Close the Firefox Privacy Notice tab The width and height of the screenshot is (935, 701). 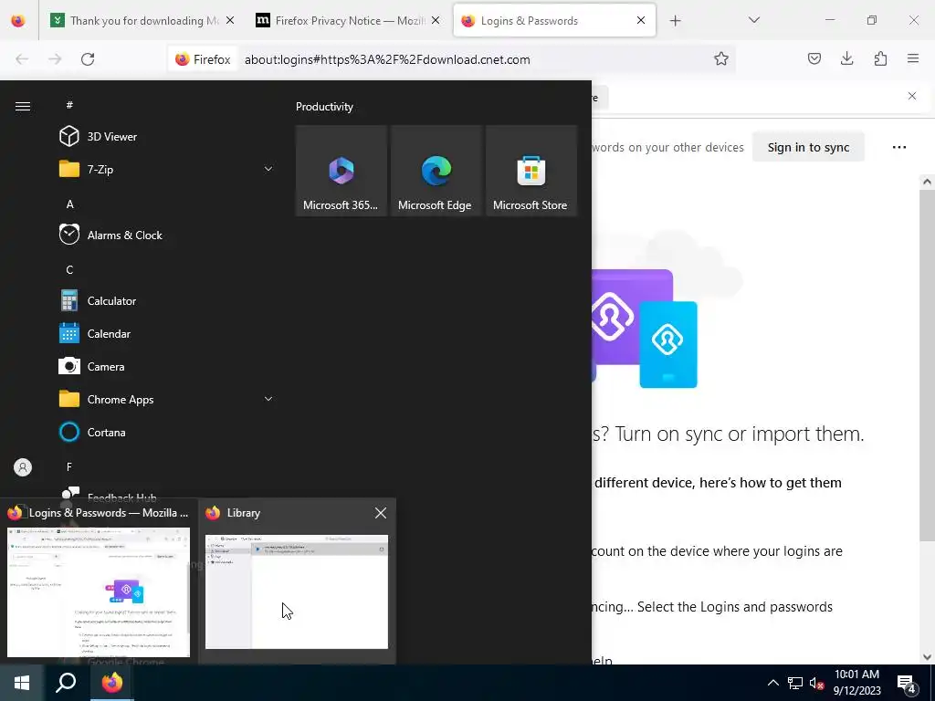click(436, 20)
